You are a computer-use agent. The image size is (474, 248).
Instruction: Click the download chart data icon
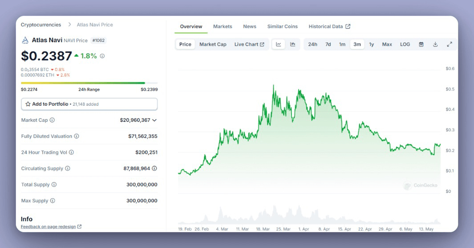(x=435, y=44)
